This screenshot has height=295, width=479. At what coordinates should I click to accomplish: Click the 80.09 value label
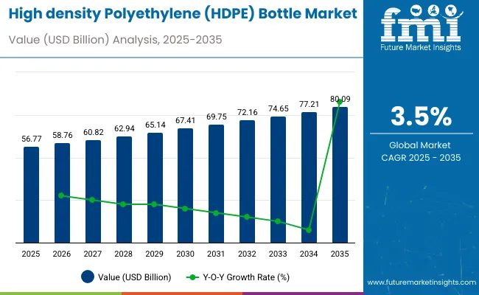[x=340, y=99]
